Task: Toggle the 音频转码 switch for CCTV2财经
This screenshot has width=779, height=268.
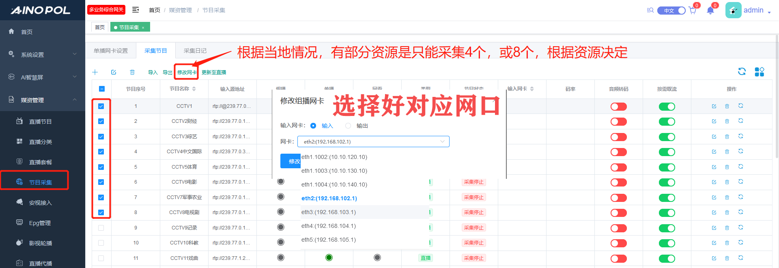Action: click(x=618, y=122)
